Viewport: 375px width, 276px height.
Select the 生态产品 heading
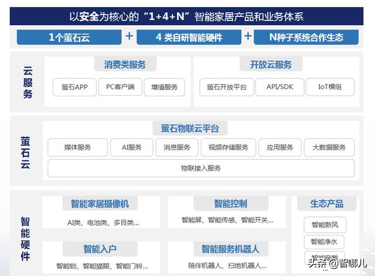pos(327,203)
